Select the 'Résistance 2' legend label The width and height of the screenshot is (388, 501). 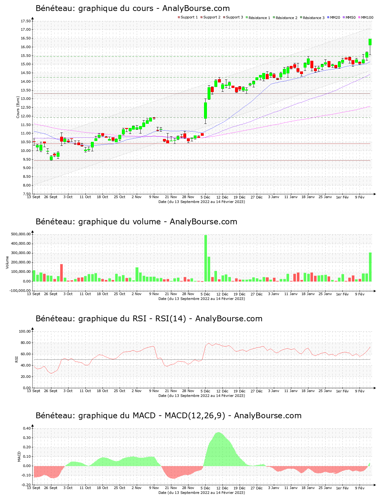tap(286, 18)
